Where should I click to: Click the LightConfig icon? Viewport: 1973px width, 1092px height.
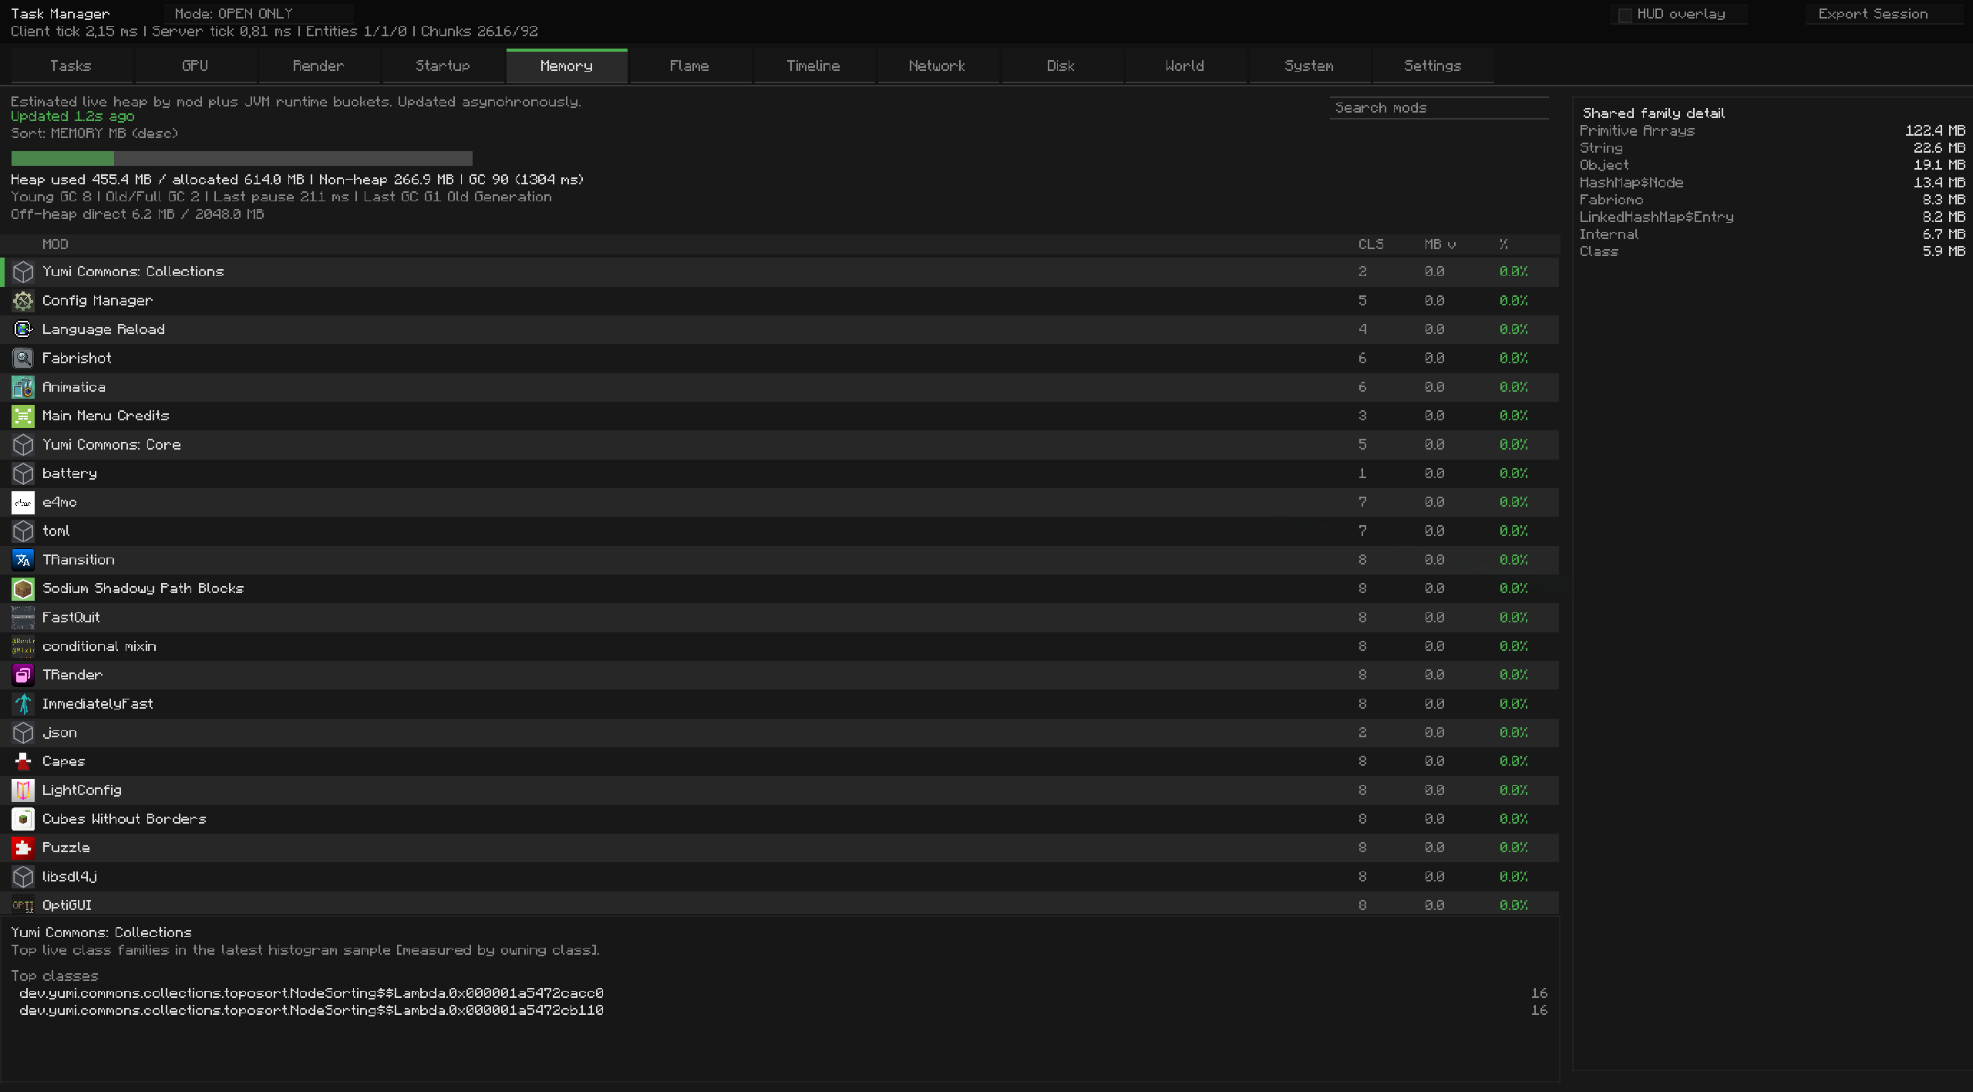pos(23,790)
